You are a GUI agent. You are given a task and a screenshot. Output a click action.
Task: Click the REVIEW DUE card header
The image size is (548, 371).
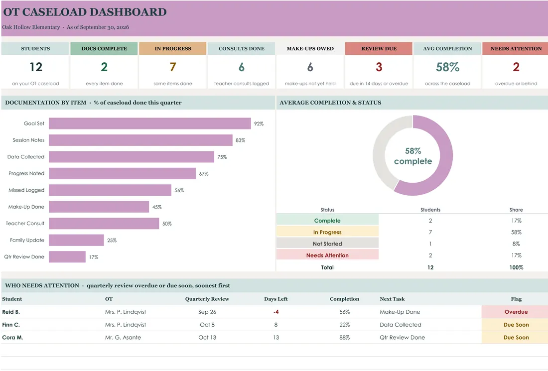tap(379, 49)
